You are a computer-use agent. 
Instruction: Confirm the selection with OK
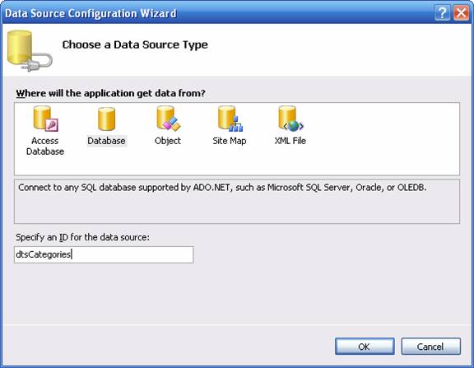[365, 347]
